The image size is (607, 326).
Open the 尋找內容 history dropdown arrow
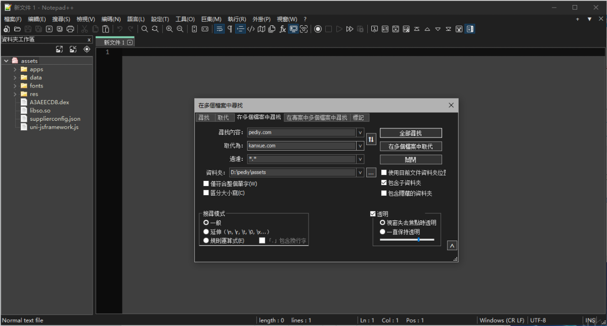(x=360, y=132)
